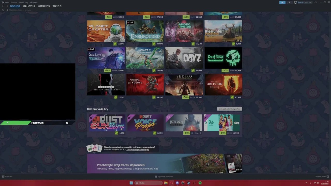The height and width of the screenshot is (186, 331).
Task: Click the Big Picture mode monitor icon
Action: [315, 2]
